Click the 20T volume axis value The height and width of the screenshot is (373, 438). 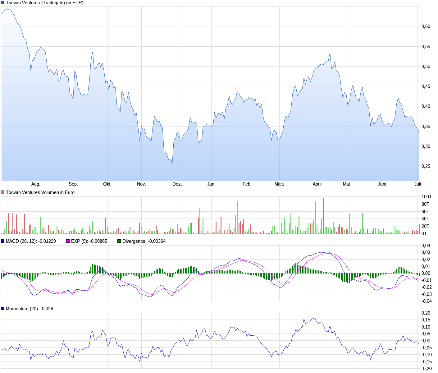click(x=426, y=226)
